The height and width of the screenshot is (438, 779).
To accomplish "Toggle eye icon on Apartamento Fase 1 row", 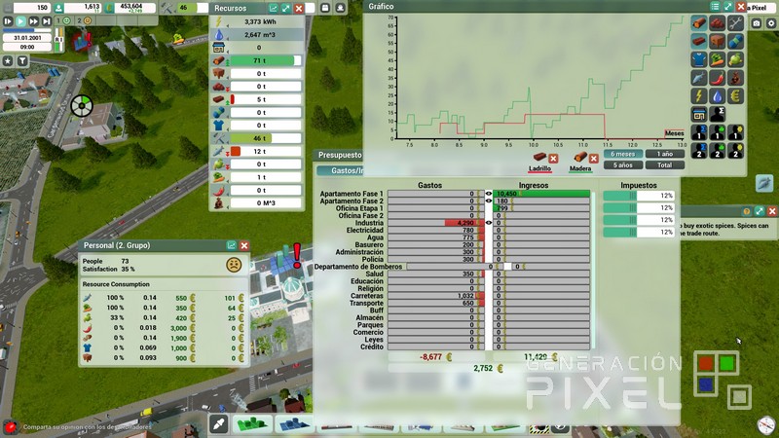I will coord(489,194).
